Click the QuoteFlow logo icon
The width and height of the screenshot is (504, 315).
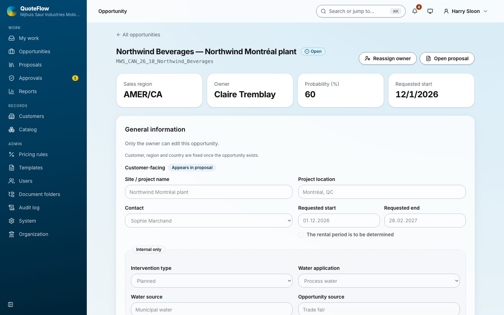tap(12, 11)
